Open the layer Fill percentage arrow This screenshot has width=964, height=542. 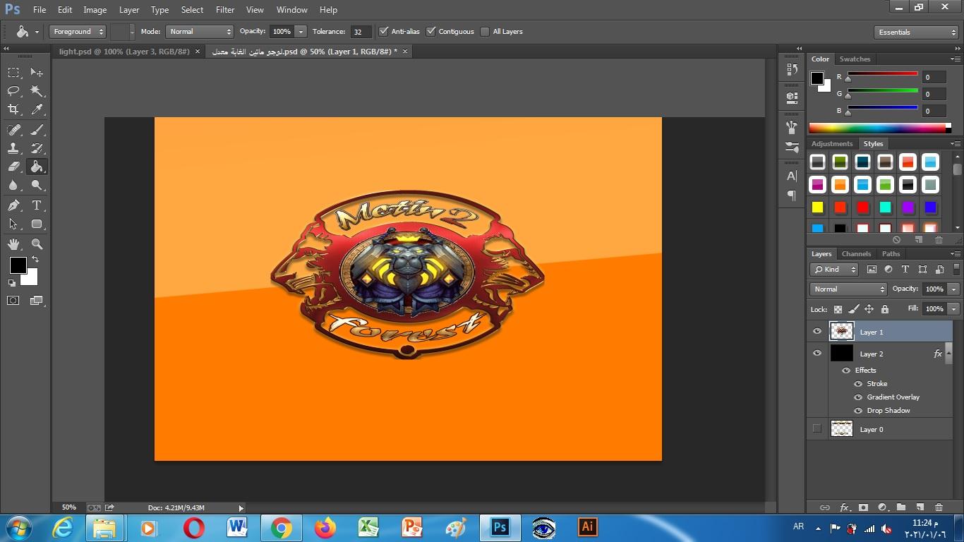[953, 309]
